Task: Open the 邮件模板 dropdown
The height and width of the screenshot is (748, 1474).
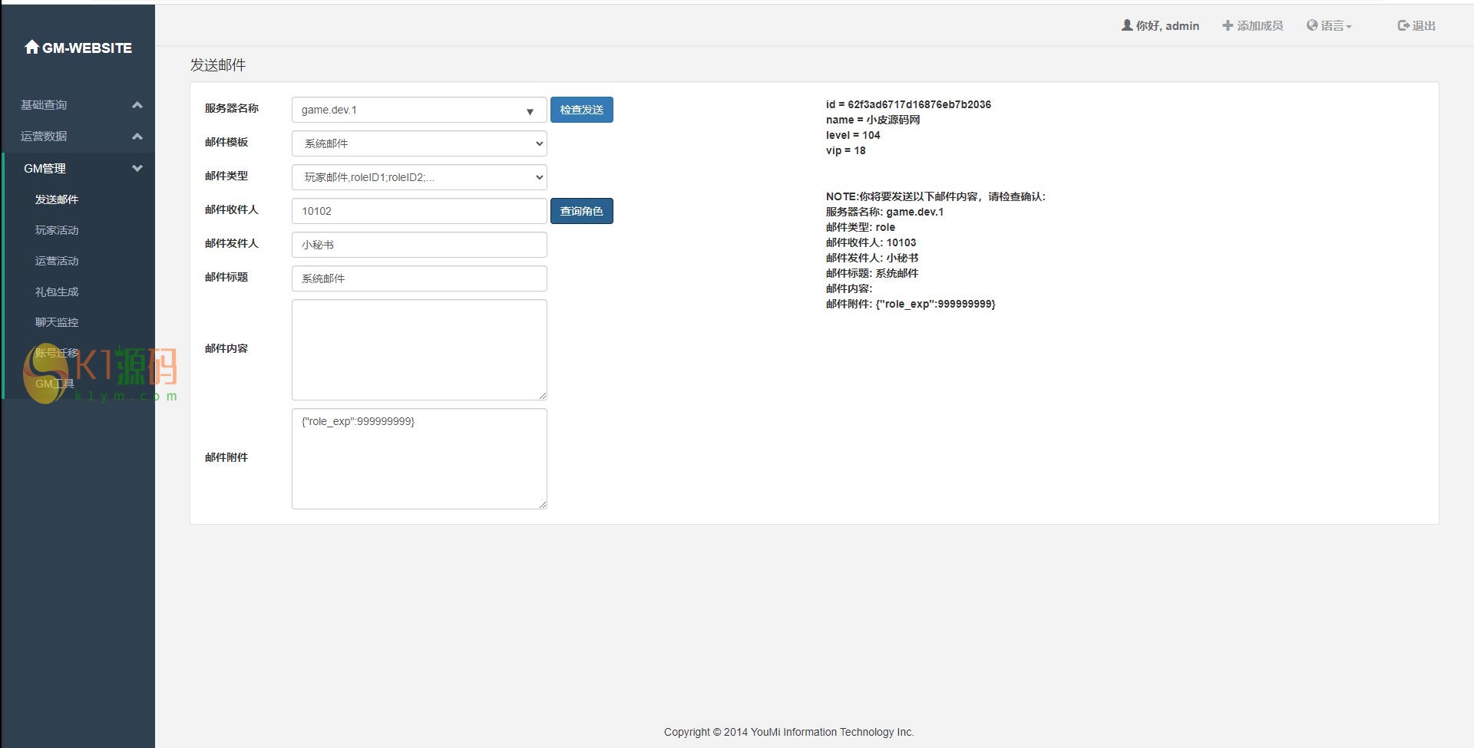Action: click(x=419, y=143)
